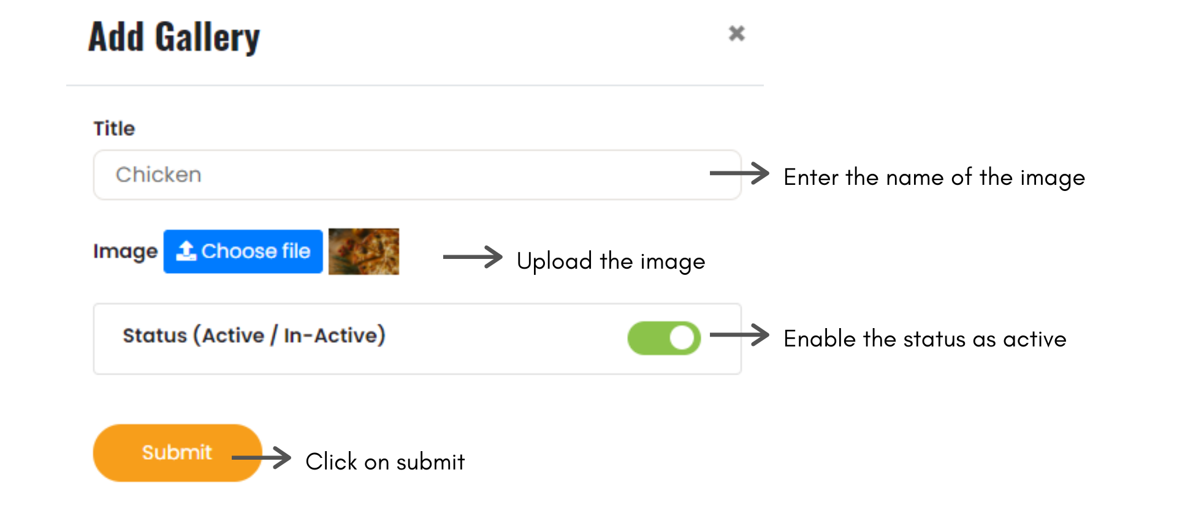Click the 'Enable the status as active' text

[924, 339]
